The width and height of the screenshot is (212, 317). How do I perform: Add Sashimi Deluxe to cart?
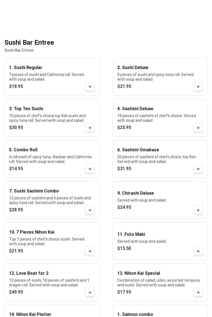click(x=198, y=128)
